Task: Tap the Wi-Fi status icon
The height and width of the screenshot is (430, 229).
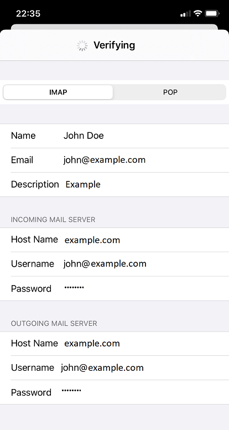Action: tap(197, 13)
